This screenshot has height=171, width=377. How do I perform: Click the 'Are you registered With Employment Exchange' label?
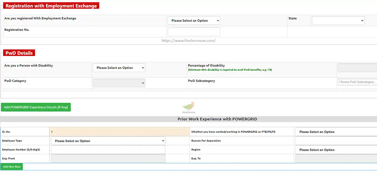click(x=40, y=18)
